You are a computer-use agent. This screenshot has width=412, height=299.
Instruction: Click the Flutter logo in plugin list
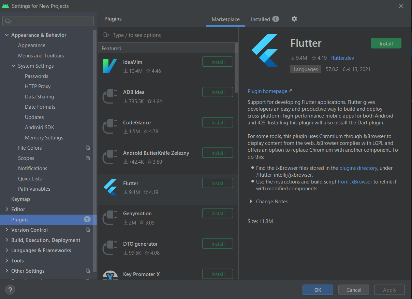click(x=110, y=187)
